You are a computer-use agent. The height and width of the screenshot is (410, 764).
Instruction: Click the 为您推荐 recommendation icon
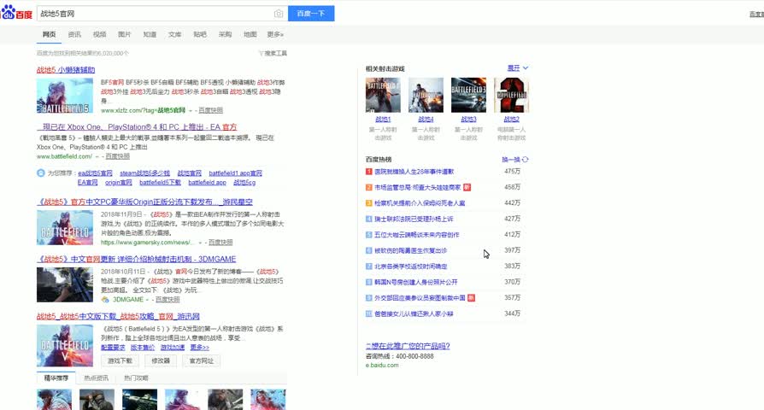(40, 173)
